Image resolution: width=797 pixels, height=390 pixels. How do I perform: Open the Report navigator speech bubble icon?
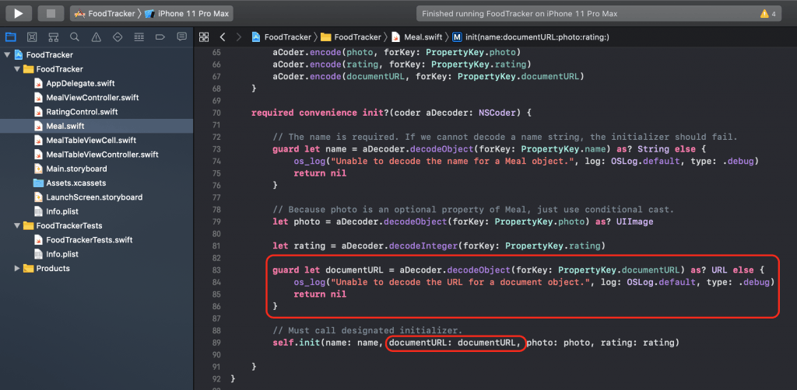coord(181,37)
